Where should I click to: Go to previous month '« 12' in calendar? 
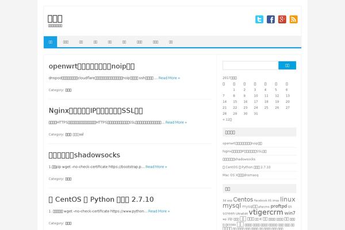pos(227,120)
